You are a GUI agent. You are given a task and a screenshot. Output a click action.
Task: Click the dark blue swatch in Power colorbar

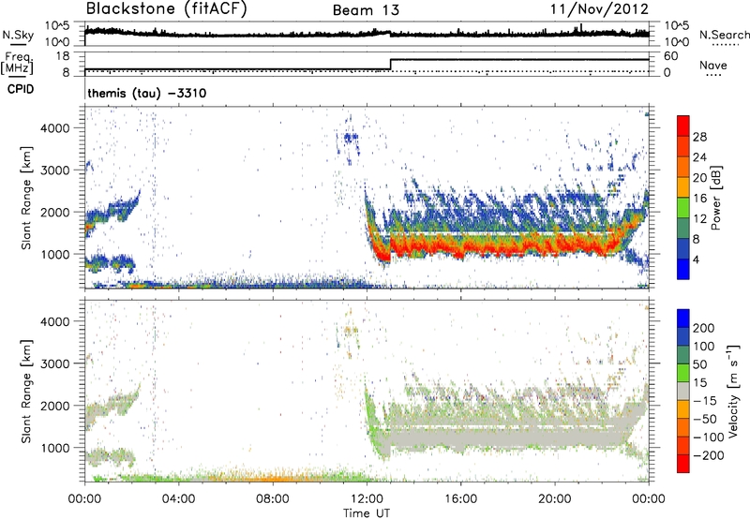coord(683,269)
